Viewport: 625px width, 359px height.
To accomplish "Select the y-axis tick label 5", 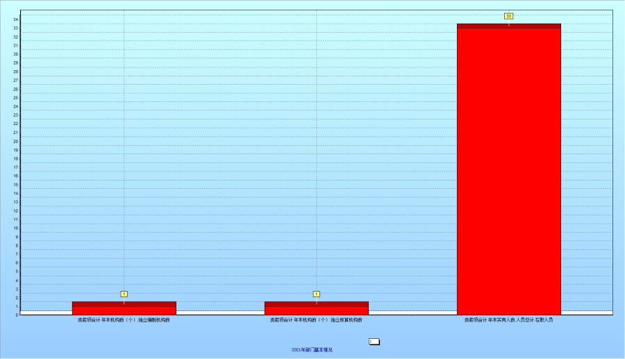I will 16,272.
